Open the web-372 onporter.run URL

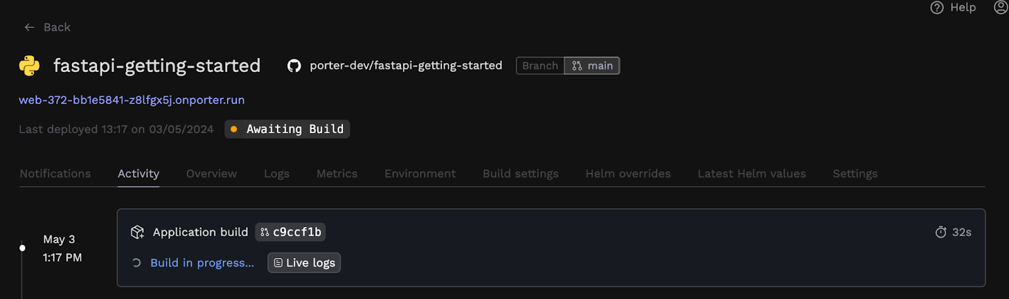[x=132, y=100]
